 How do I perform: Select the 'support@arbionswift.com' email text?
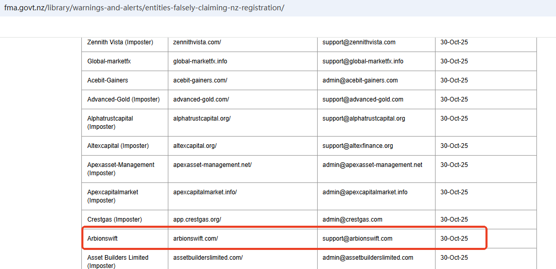click(357, 239)
